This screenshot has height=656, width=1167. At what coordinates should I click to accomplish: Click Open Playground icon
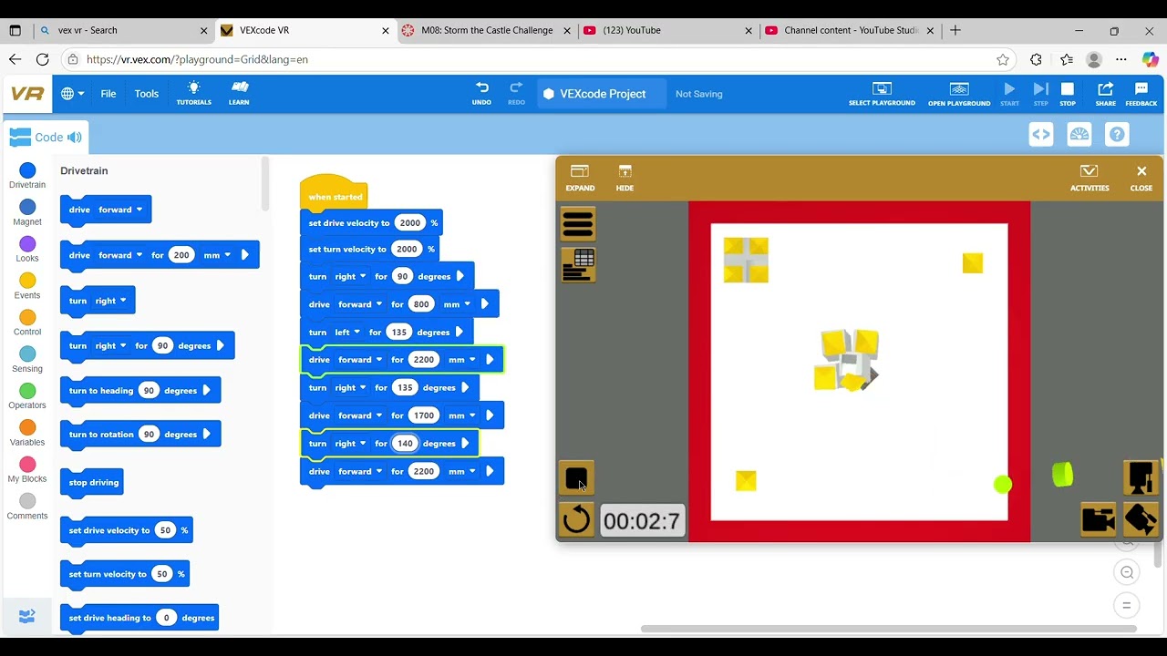(959, 94)
